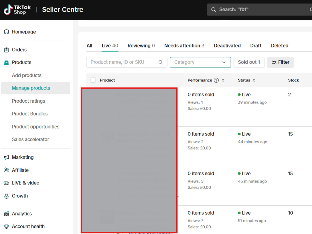Focus the top Search "fbt" field
Viewport: 312px width, 234px height.
259,10
